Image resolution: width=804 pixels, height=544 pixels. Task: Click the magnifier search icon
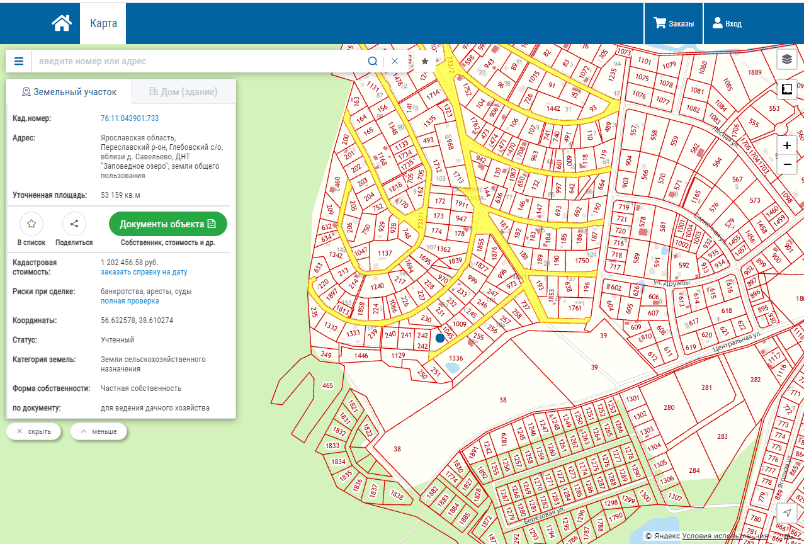pyautogui.click(x=372, y=61)
